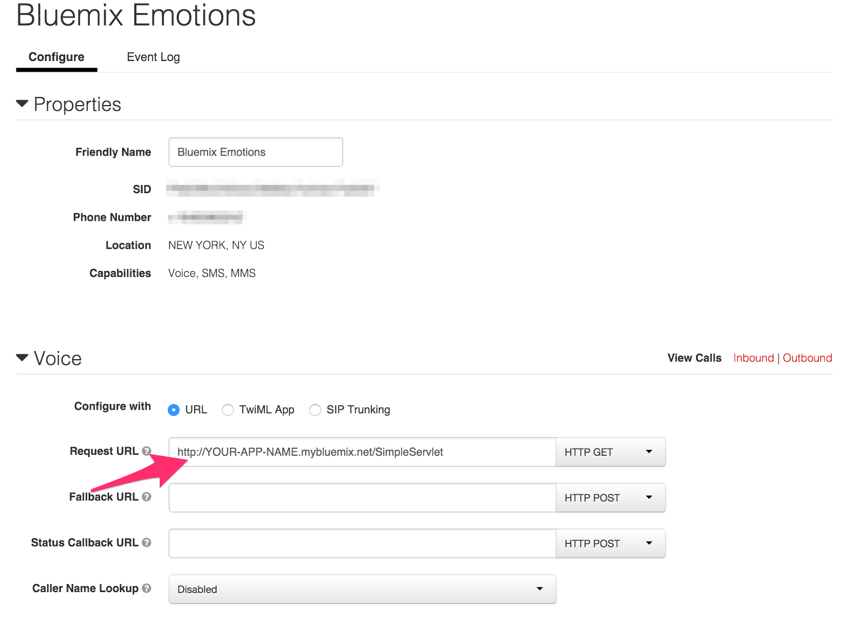
Task: Open Fallback URL HTTP POST dropdown
Action: click(x=610, y=498)
